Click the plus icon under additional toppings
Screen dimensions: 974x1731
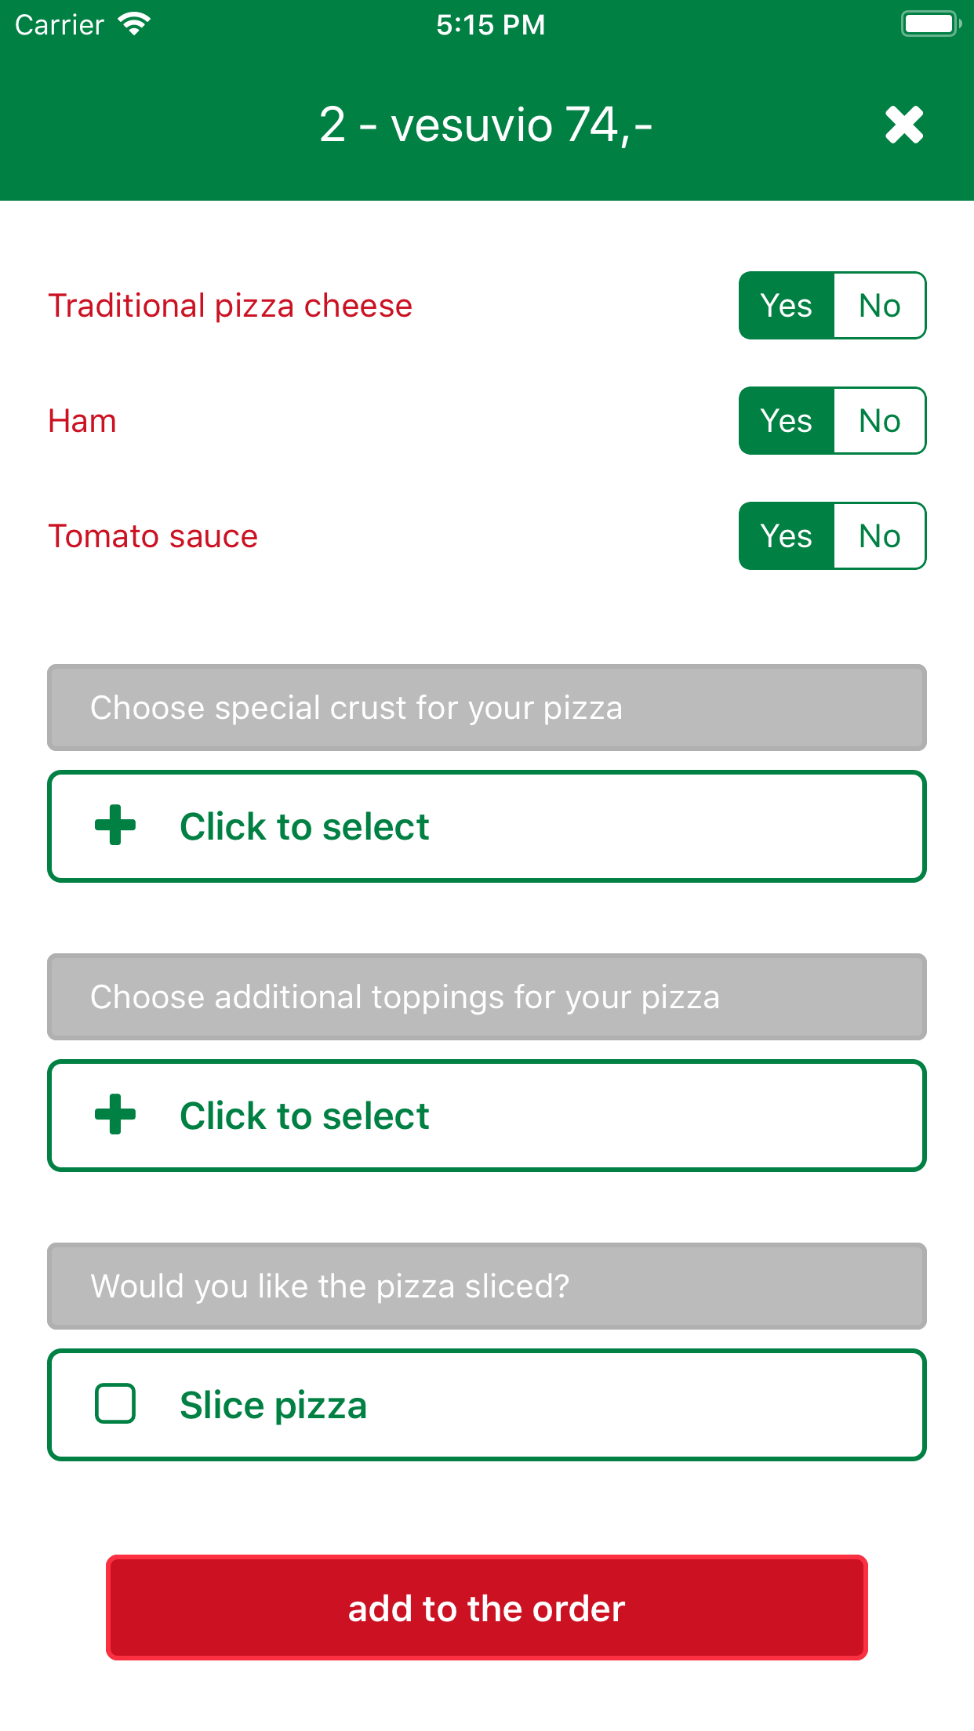(x=115, y=1115)
